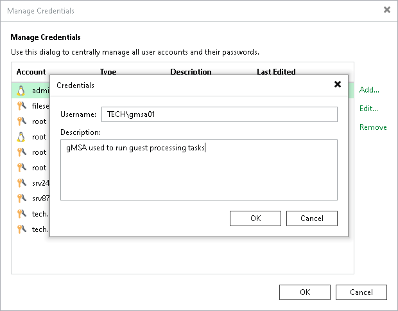Click the key icon next to the srv87 account
This screenshot has height=311, width=398.
[21, 199]
